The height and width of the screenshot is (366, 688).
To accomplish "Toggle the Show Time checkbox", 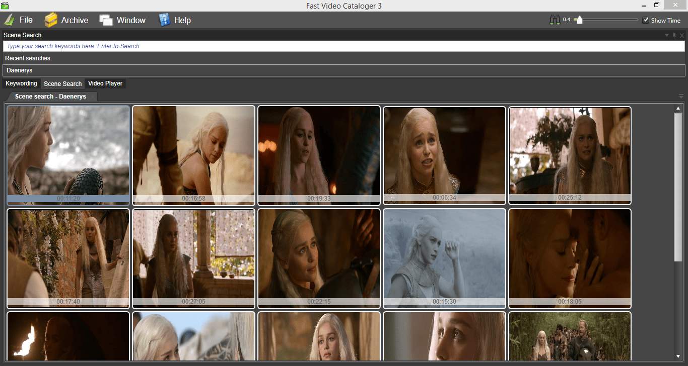I will coord(646,20).
